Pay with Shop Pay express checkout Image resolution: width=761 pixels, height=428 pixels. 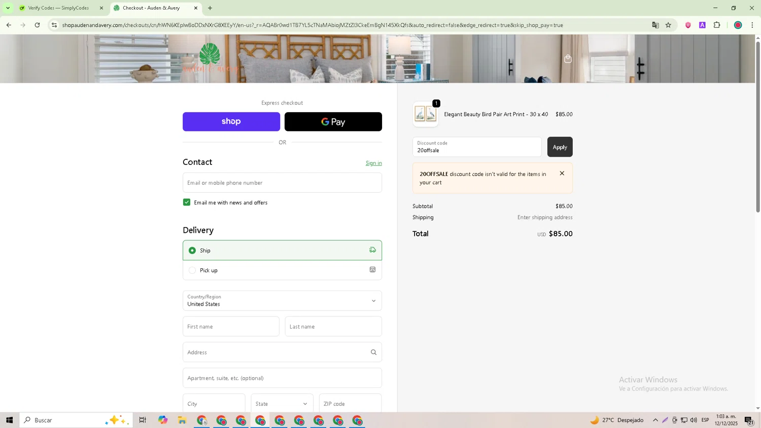(231, 122)
